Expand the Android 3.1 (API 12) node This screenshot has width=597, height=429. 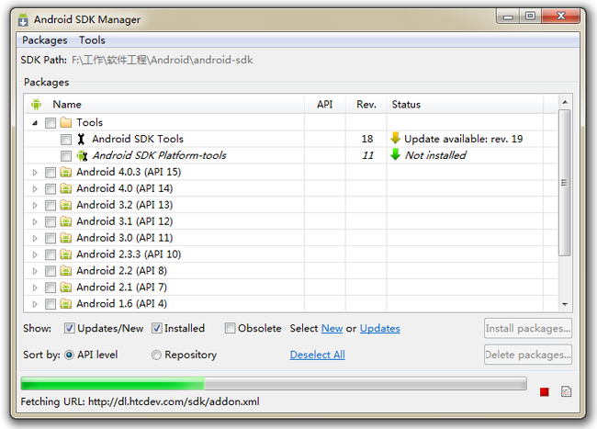35,221
